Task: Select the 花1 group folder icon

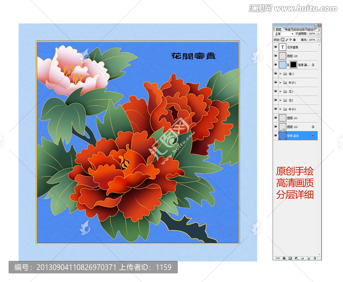Action: coord(285,91)
